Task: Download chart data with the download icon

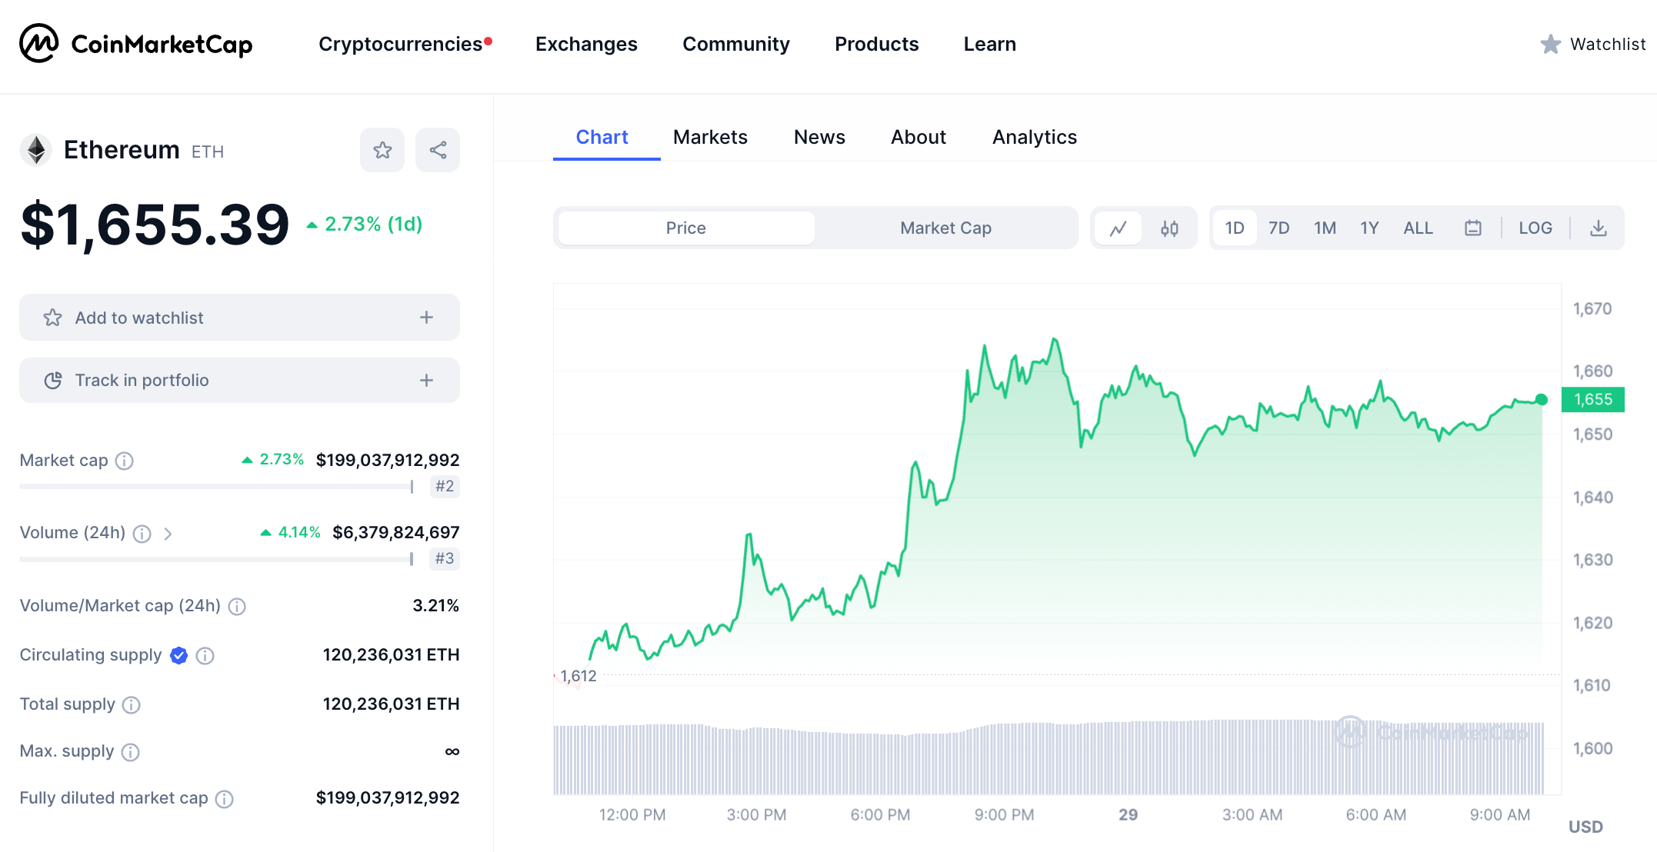Action: pyautogui.click(x=1599, y=228)
